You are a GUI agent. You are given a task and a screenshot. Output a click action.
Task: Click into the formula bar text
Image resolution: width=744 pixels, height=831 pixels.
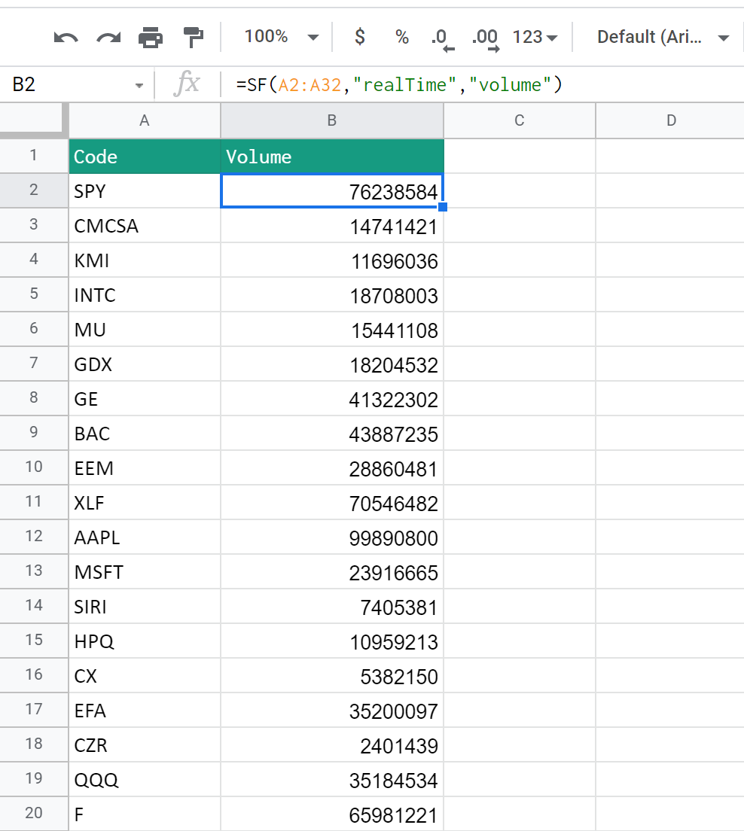coord(399,85)
